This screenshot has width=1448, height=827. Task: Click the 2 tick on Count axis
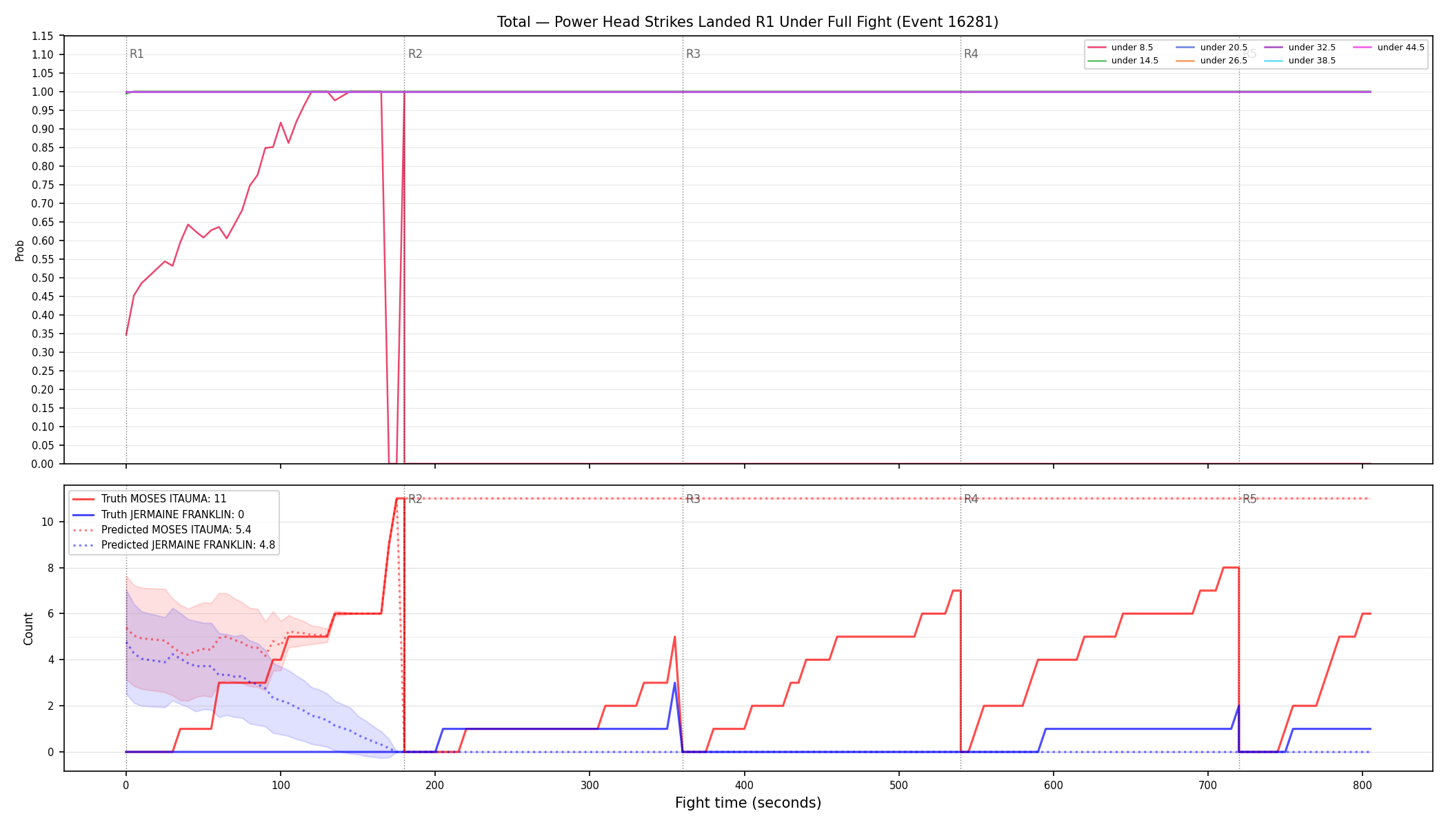50,706
